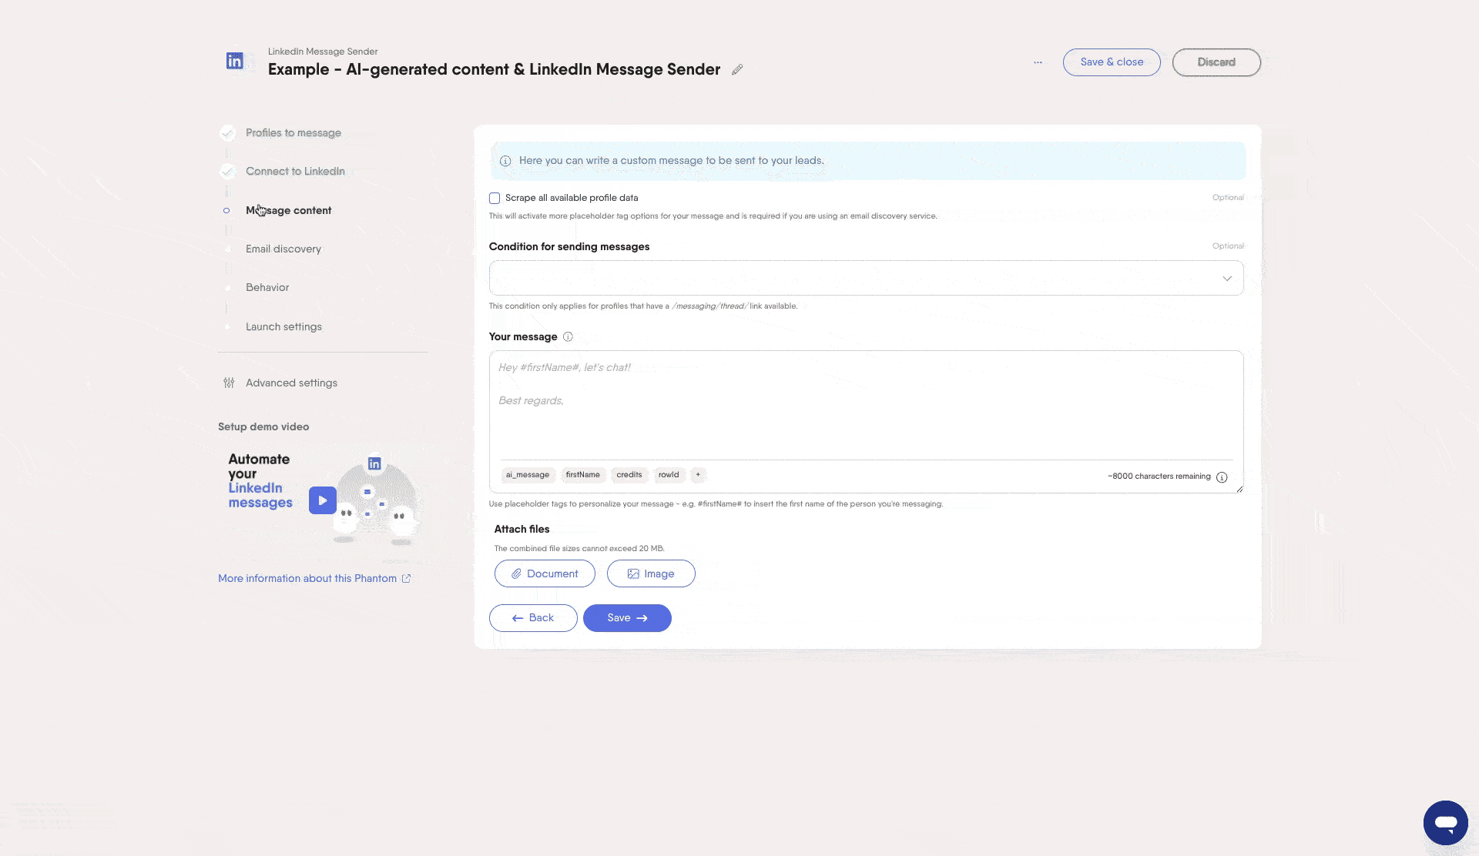Viewport: 1479px width, 856px height.
Task: Play the setup demo video
Action: click(323, 500)
